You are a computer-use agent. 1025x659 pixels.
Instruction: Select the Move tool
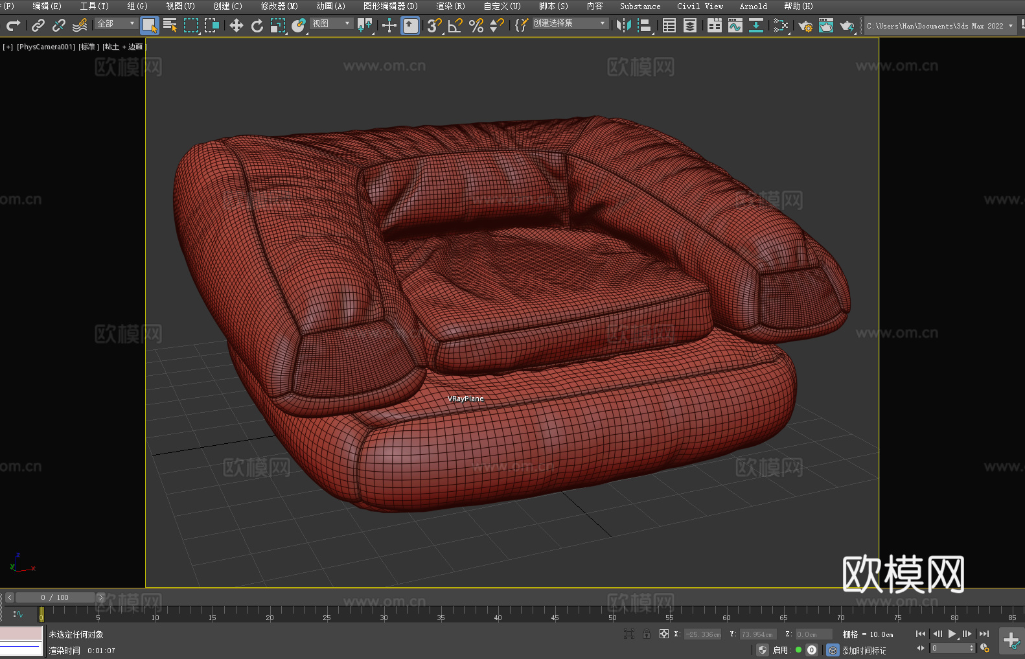(236, 25)
